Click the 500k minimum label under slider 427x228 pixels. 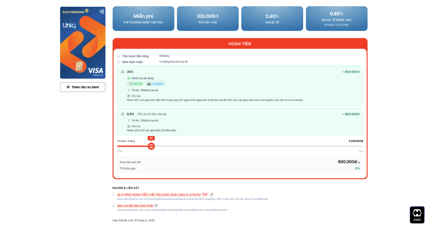[x=120, y=151]
